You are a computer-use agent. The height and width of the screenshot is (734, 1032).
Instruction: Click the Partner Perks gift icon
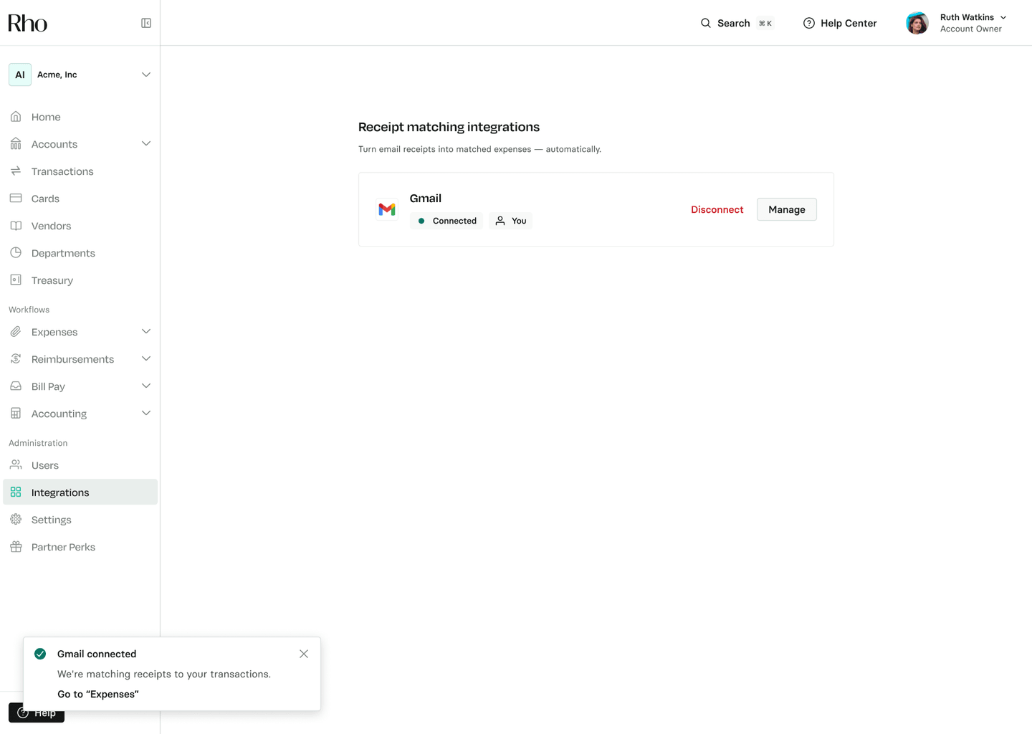(x=16, y=547)
